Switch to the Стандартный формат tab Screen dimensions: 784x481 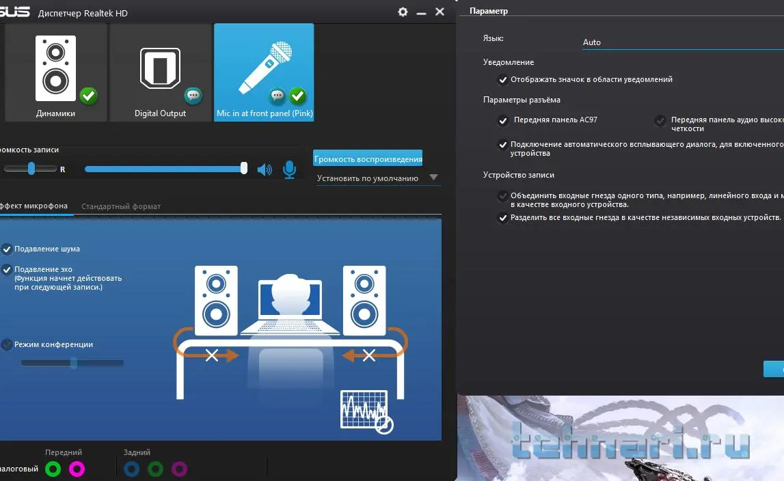tap(121, 206)
